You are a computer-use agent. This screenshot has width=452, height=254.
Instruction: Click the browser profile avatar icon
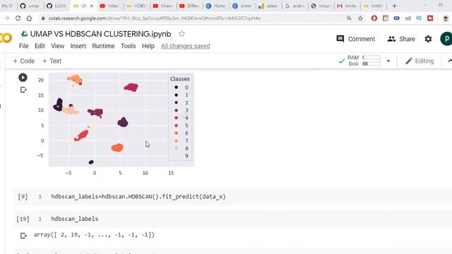446,18
